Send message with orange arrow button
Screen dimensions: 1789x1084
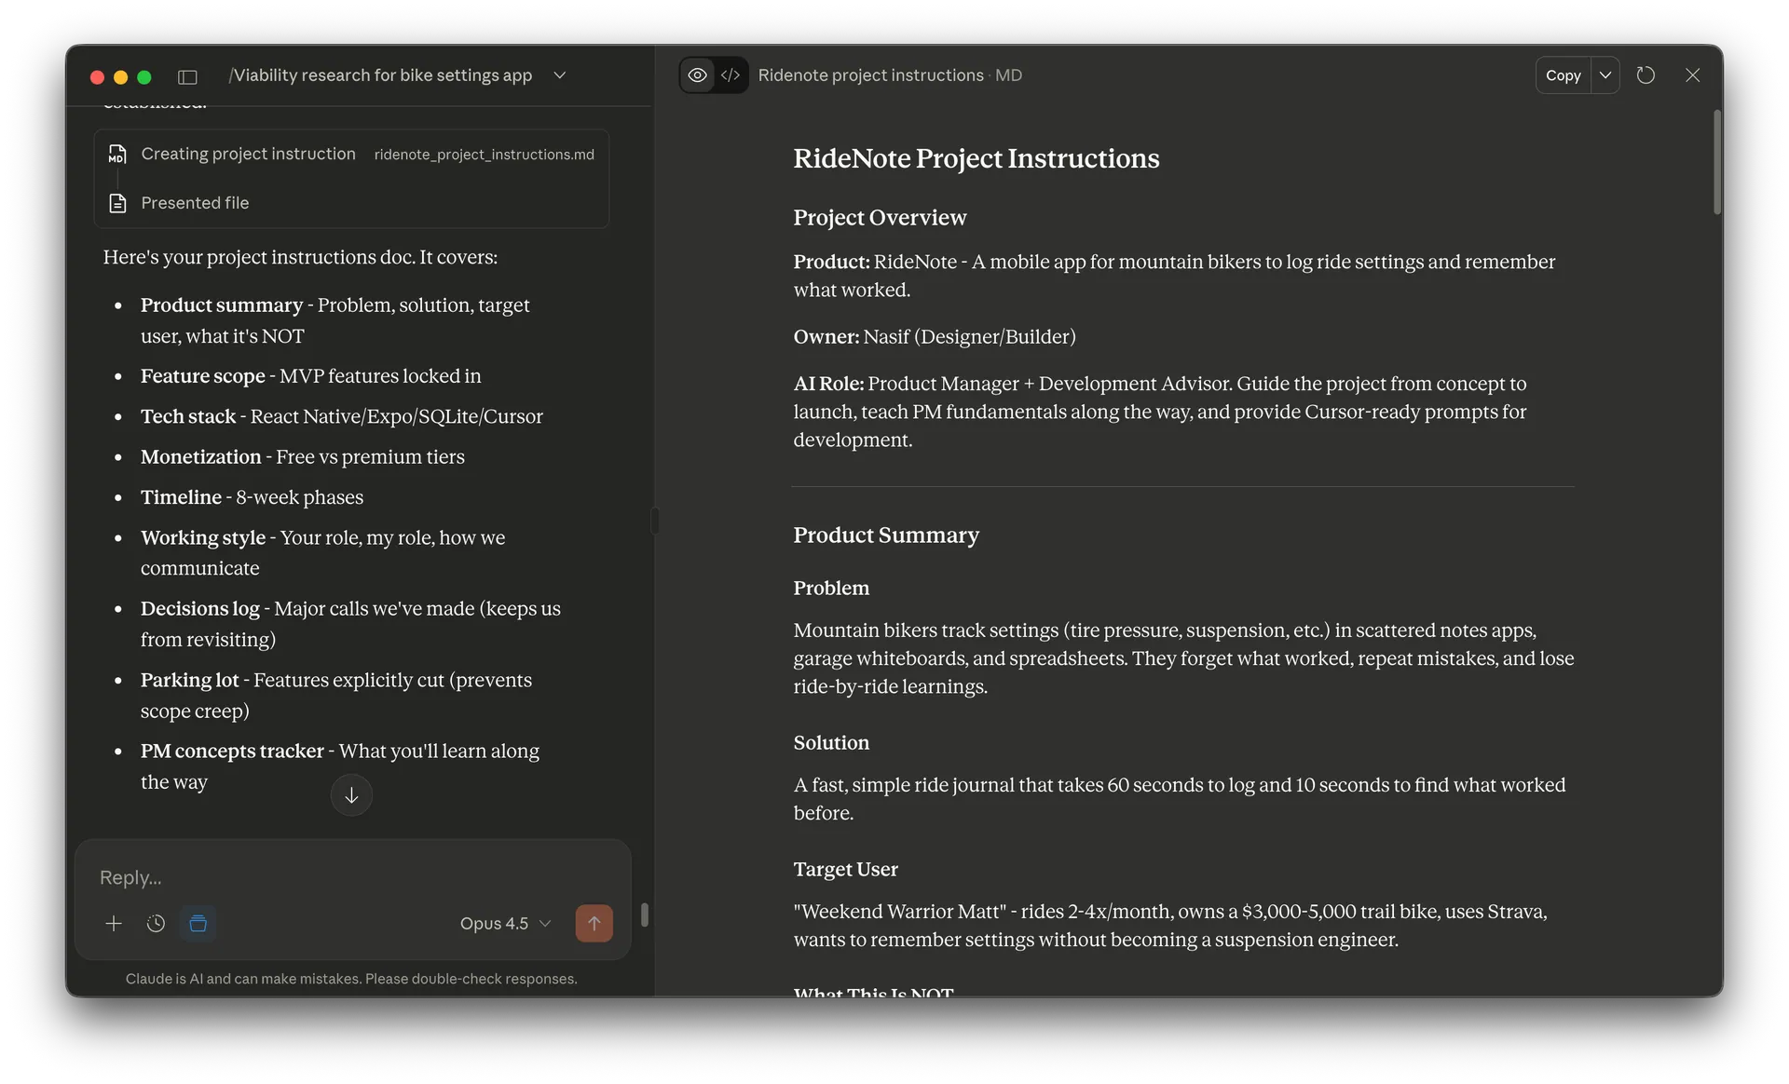point(594,923)
